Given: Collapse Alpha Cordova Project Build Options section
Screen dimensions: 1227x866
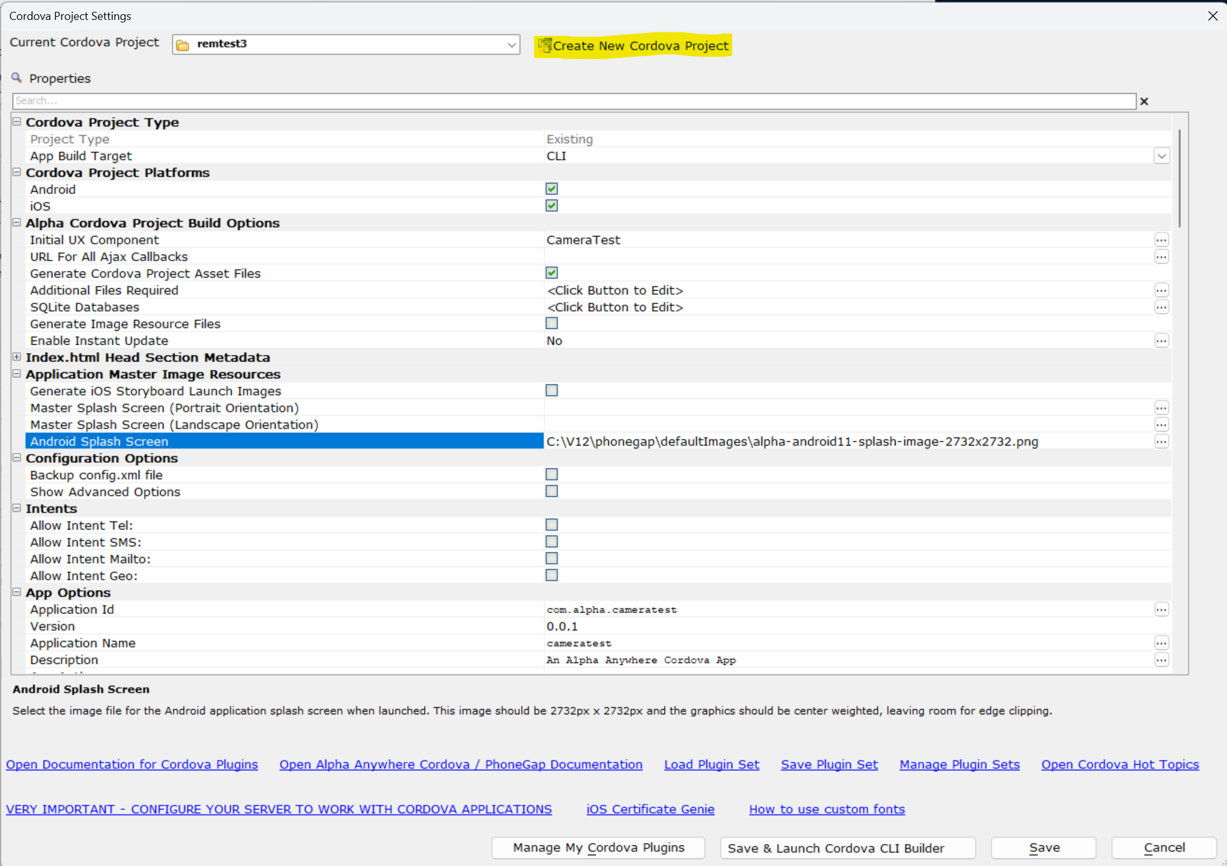Looking at the screenshot, I should coord(17,223).
